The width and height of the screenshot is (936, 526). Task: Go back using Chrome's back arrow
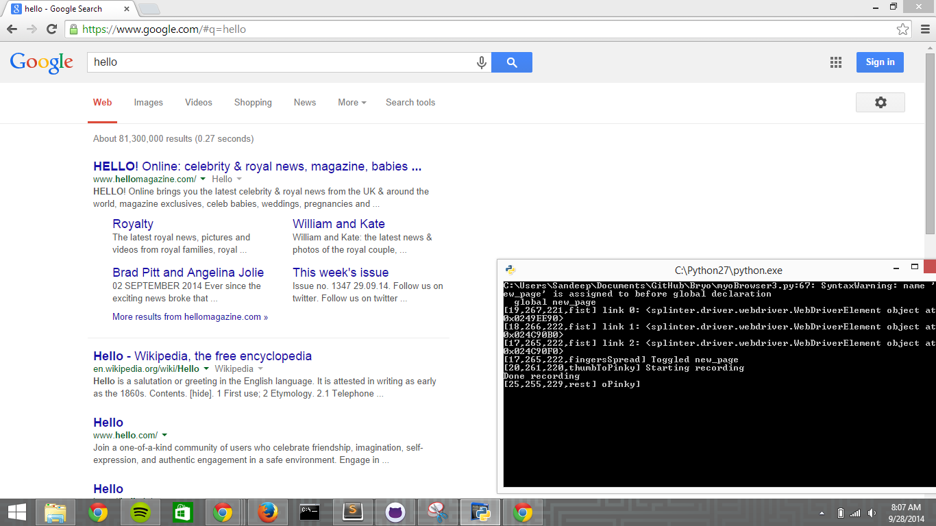coord(12,29)
